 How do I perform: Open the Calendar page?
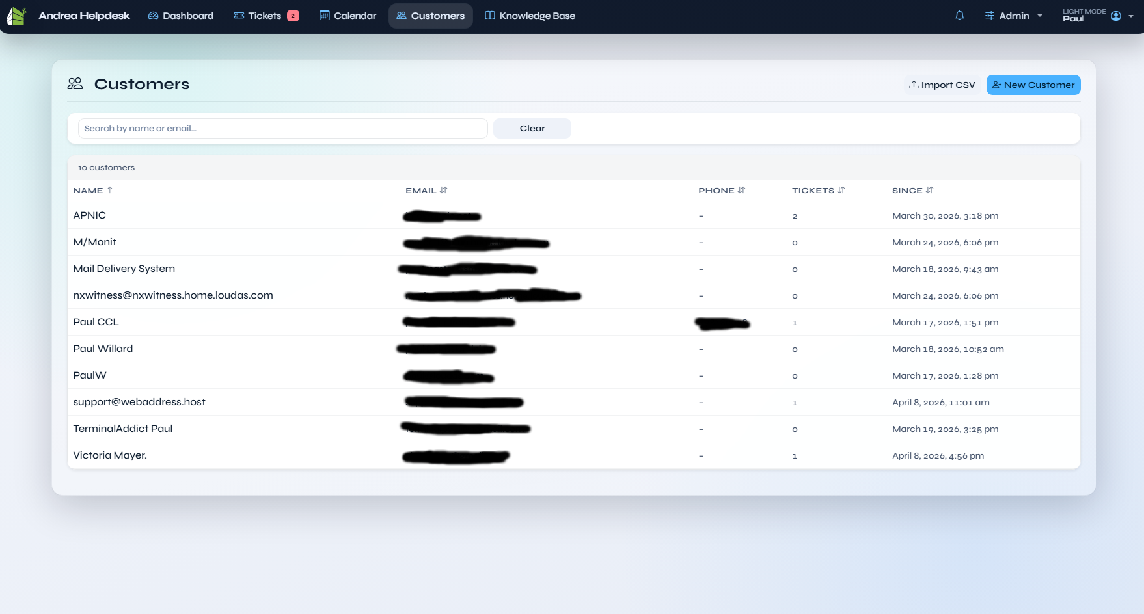(x=347, y=16)
